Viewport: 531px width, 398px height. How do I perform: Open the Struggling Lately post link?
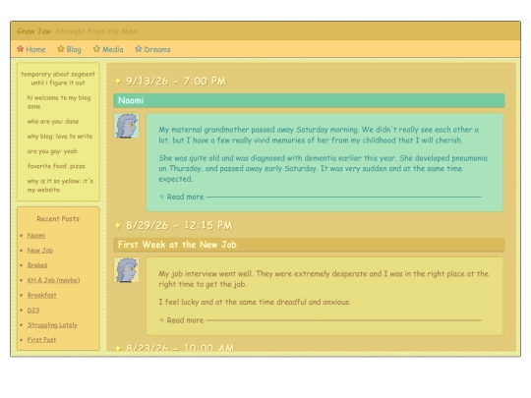click(52, 325)
